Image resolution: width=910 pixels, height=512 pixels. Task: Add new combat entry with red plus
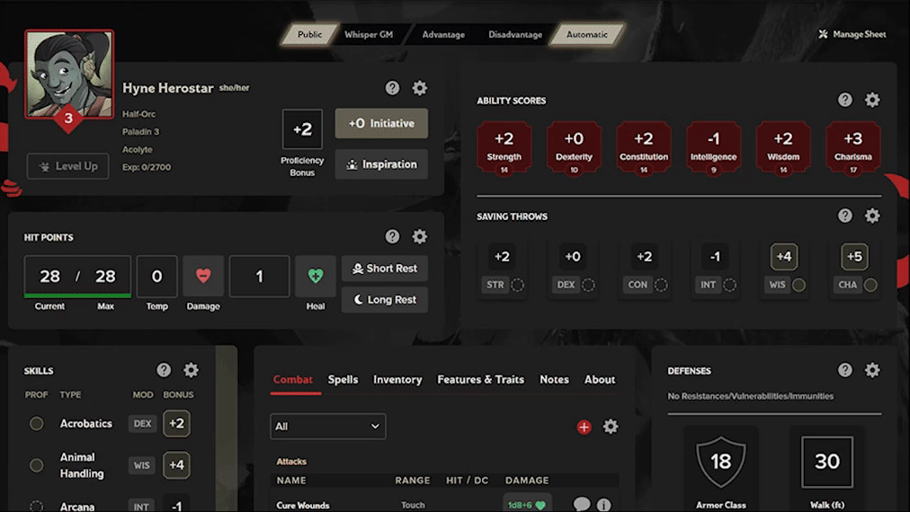[x=584, y=428]
